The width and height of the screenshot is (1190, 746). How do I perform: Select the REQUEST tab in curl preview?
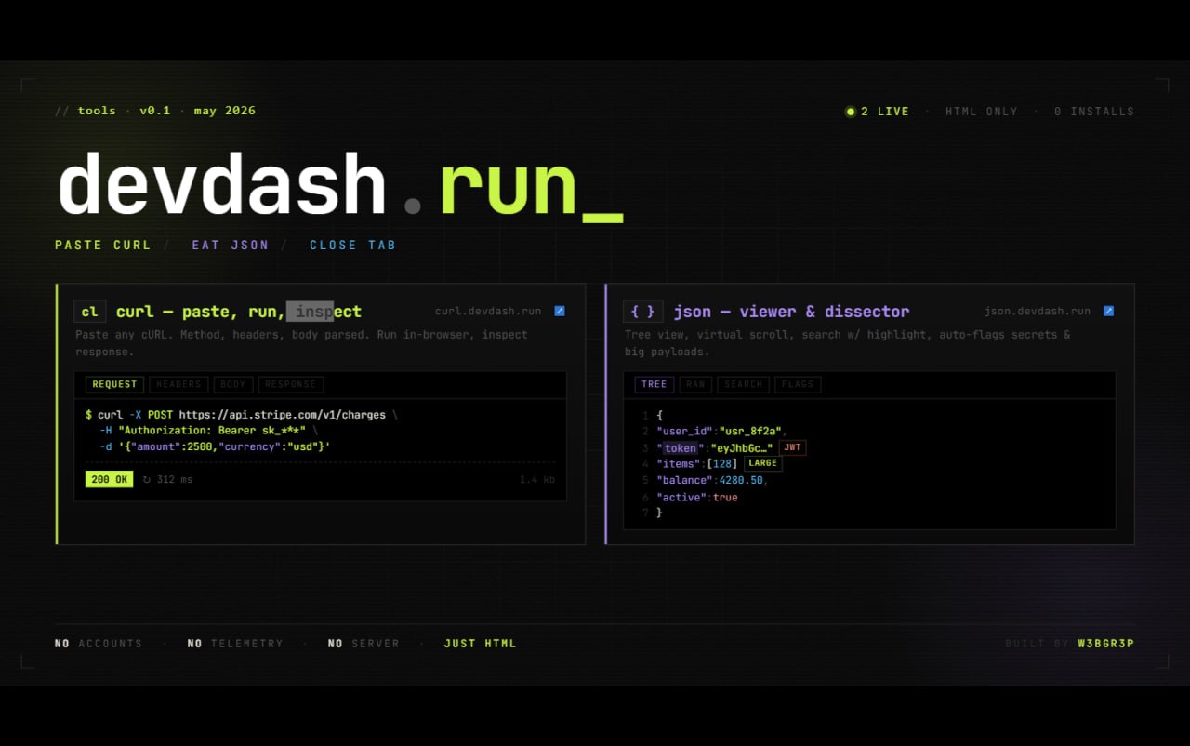114,384
